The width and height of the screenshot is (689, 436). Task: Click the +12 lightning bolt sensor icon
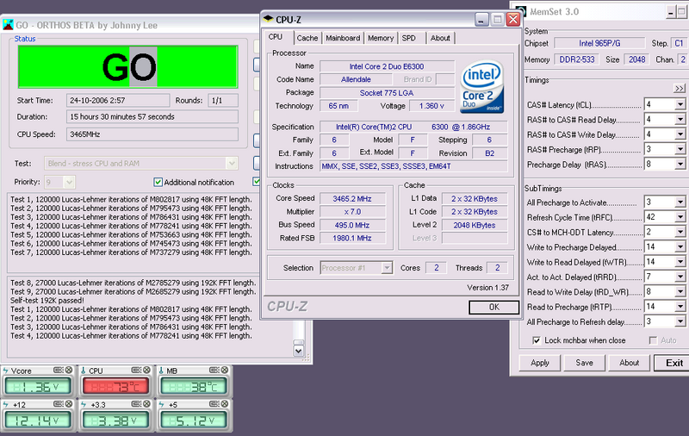pyautogui.click(x=6, y=404)
